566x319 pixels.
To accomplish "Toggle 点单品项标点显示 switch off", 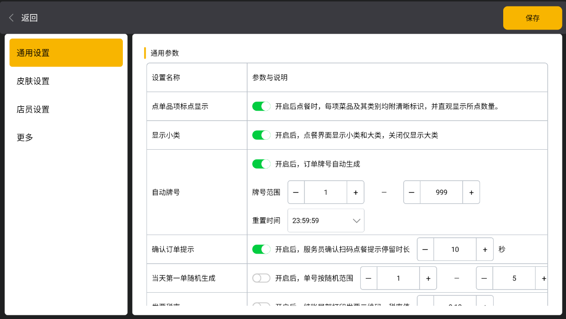I will click(261, 106).
